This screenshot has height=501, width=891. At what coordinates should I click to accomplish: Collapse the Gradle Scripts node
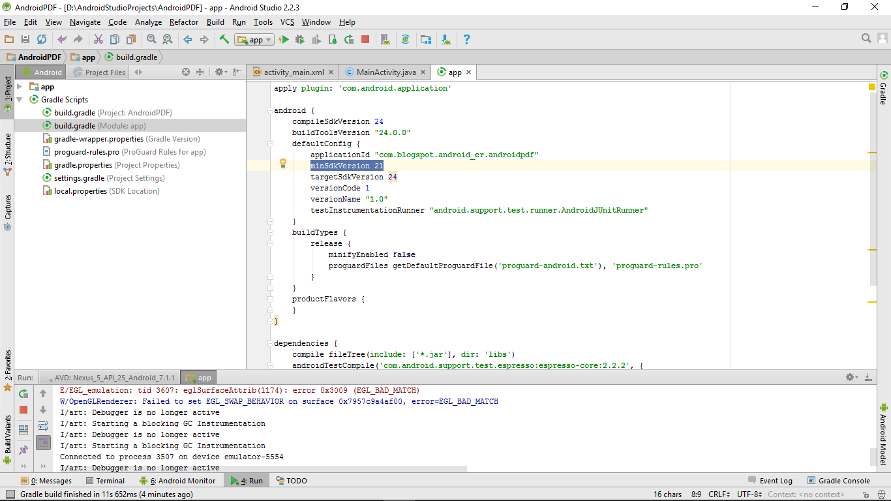click(x=18, y=99)
